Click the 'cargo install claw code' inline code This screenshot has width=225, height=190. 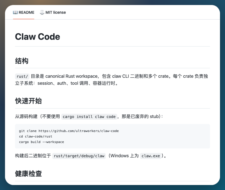pos(89,116)
